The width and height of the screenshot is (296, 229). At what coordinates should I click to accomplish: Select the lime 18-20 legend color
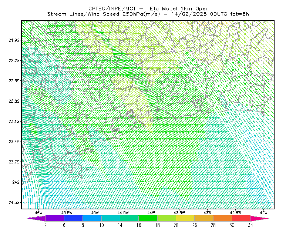(x=167, y=218)
